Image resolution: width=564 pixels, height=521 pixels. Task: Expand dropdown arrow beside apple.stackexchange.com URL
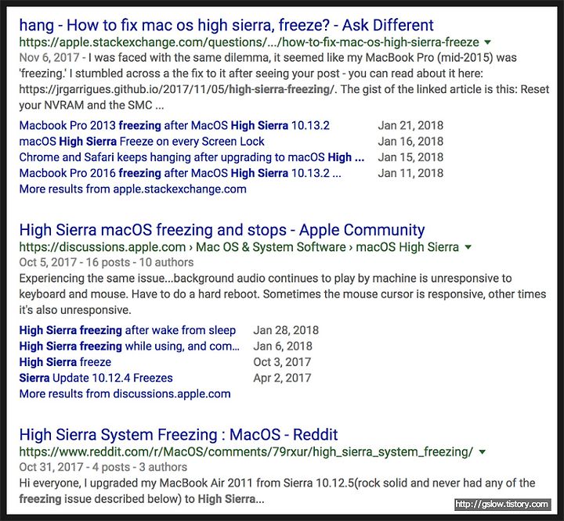click(487, 42)
